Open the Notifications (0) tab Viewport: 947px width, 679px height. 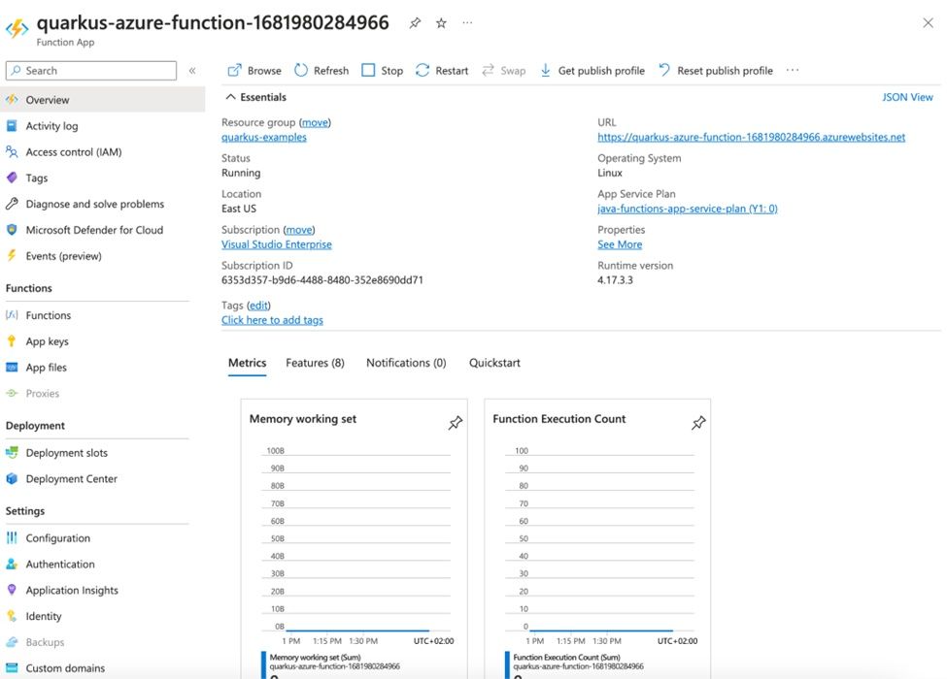[406, 363]
